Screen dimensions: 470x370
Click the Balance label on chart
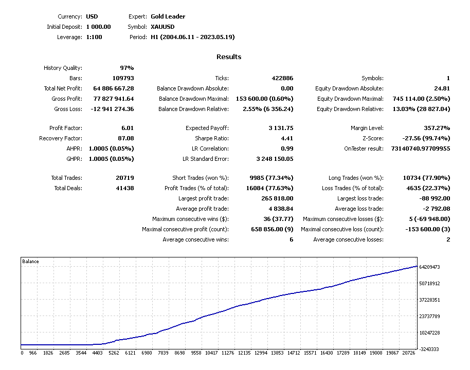[30, 262]
